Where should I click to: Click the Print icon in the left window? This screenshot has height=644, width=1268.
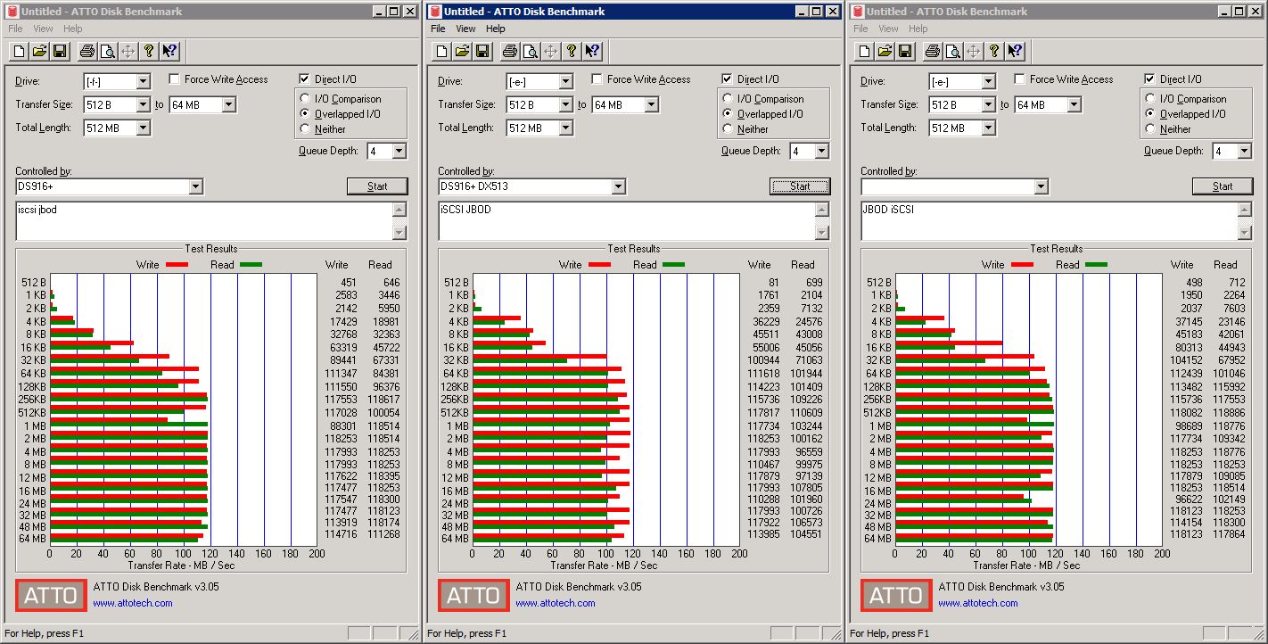point(86,51)
